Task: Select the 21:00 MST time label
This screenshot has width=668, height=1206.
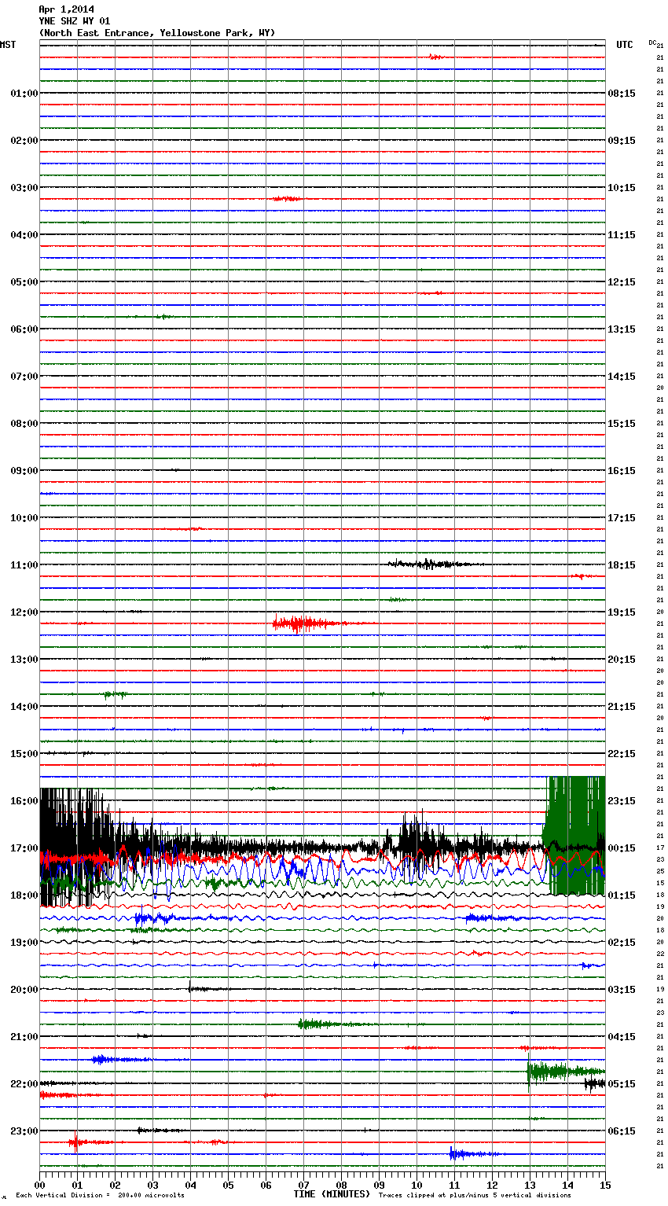Action: point(24,1037)
